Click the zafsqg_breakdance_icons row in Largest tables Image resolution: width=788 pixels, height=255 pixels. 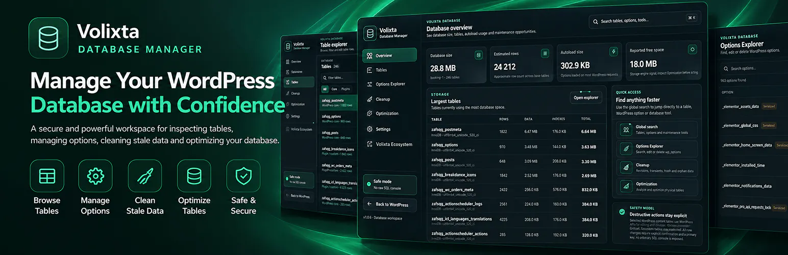click(515, 176)
